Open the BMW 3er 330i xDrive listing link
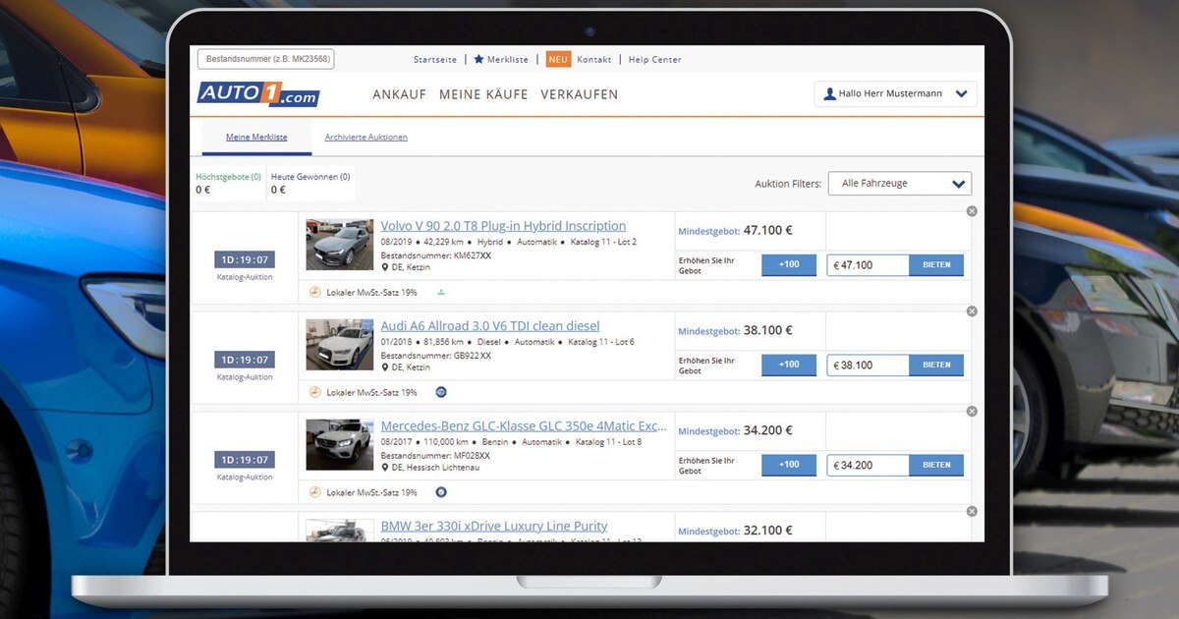 (493, 526)
